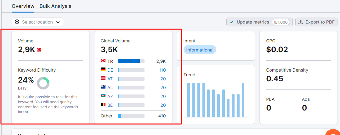Click the Informational intent badge
This screenshot has height=135, width=340.
(x=200, y=50)
